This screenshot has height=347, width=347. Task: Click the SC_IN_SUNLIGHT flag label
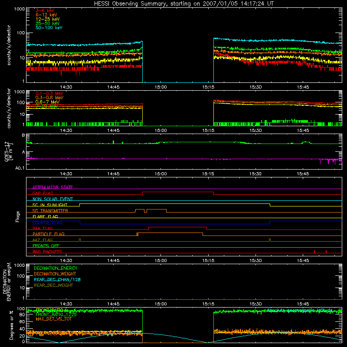[50, 205]
